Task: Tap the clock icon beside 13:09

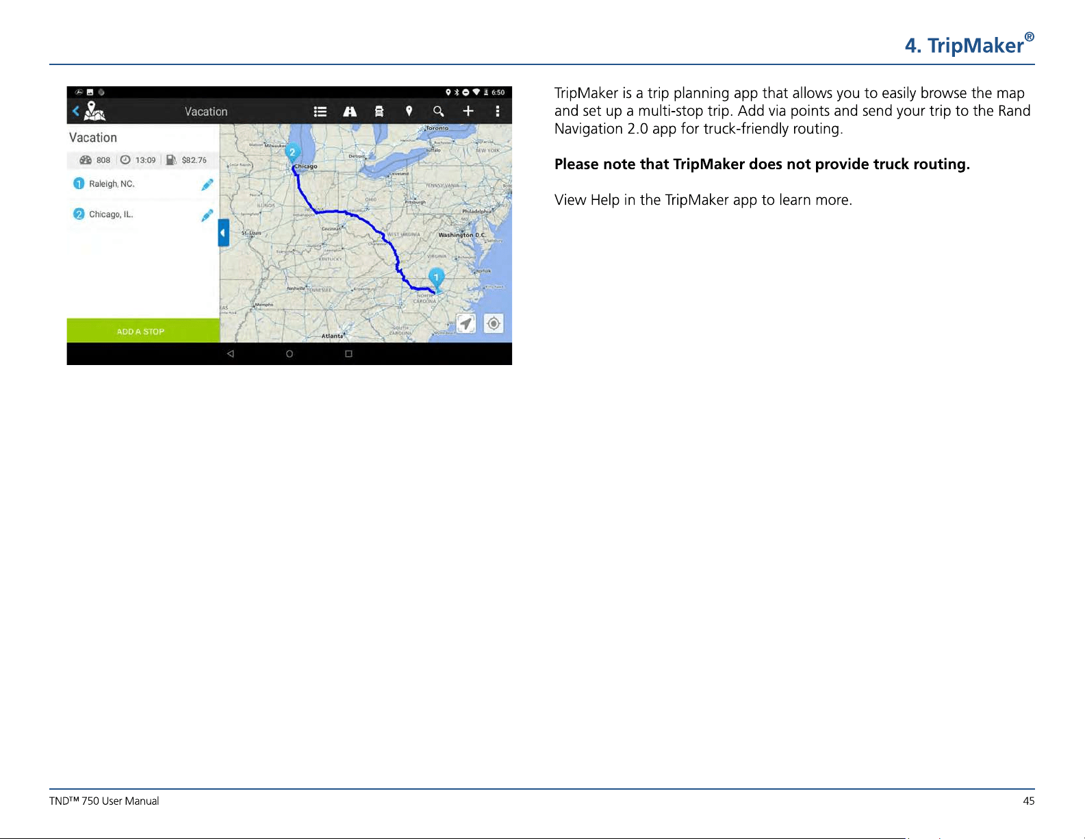Action: point(125,160)
